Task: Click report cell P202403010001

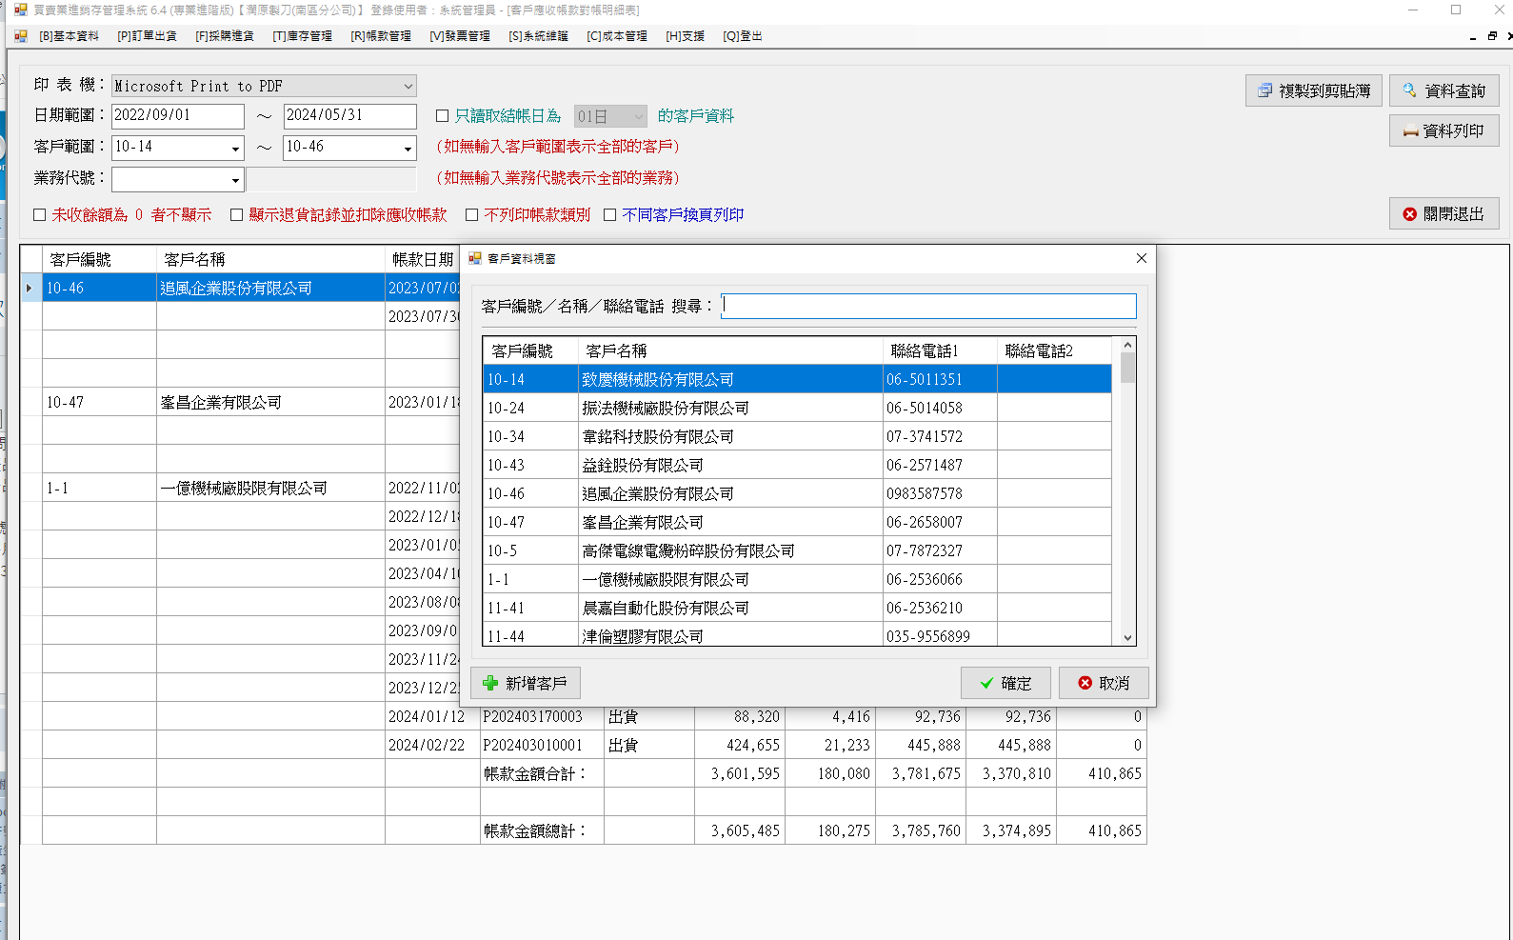Action: pyautogui.click(x=542, y=745)
